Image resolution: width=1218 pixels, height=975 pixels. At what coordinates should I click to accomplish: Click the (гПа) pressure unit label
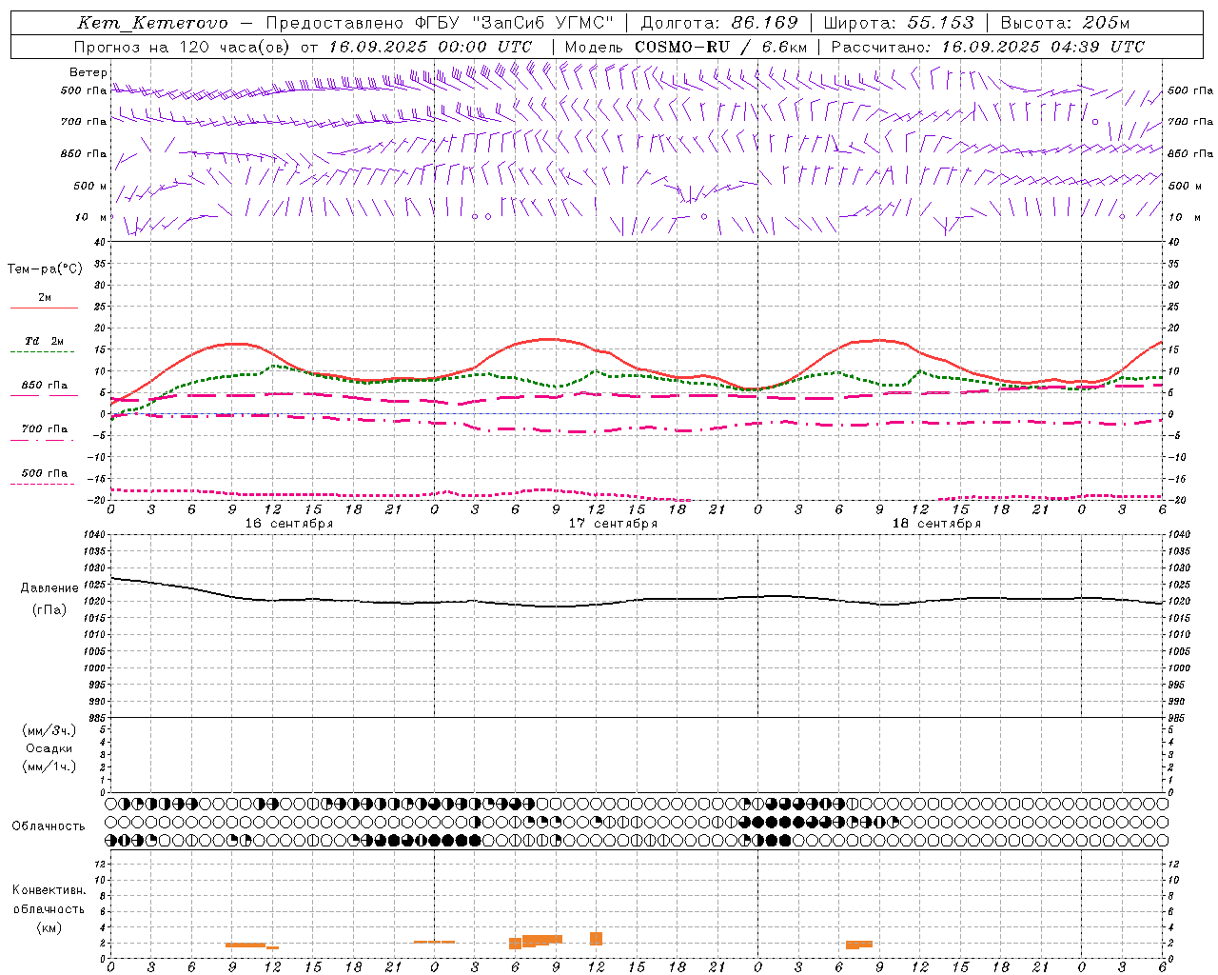click(x=49, y=610)
